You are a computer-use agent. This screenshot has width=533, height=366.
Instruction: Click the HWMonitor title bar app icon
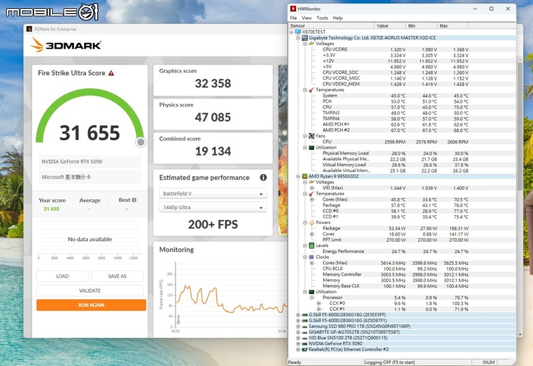293,9
